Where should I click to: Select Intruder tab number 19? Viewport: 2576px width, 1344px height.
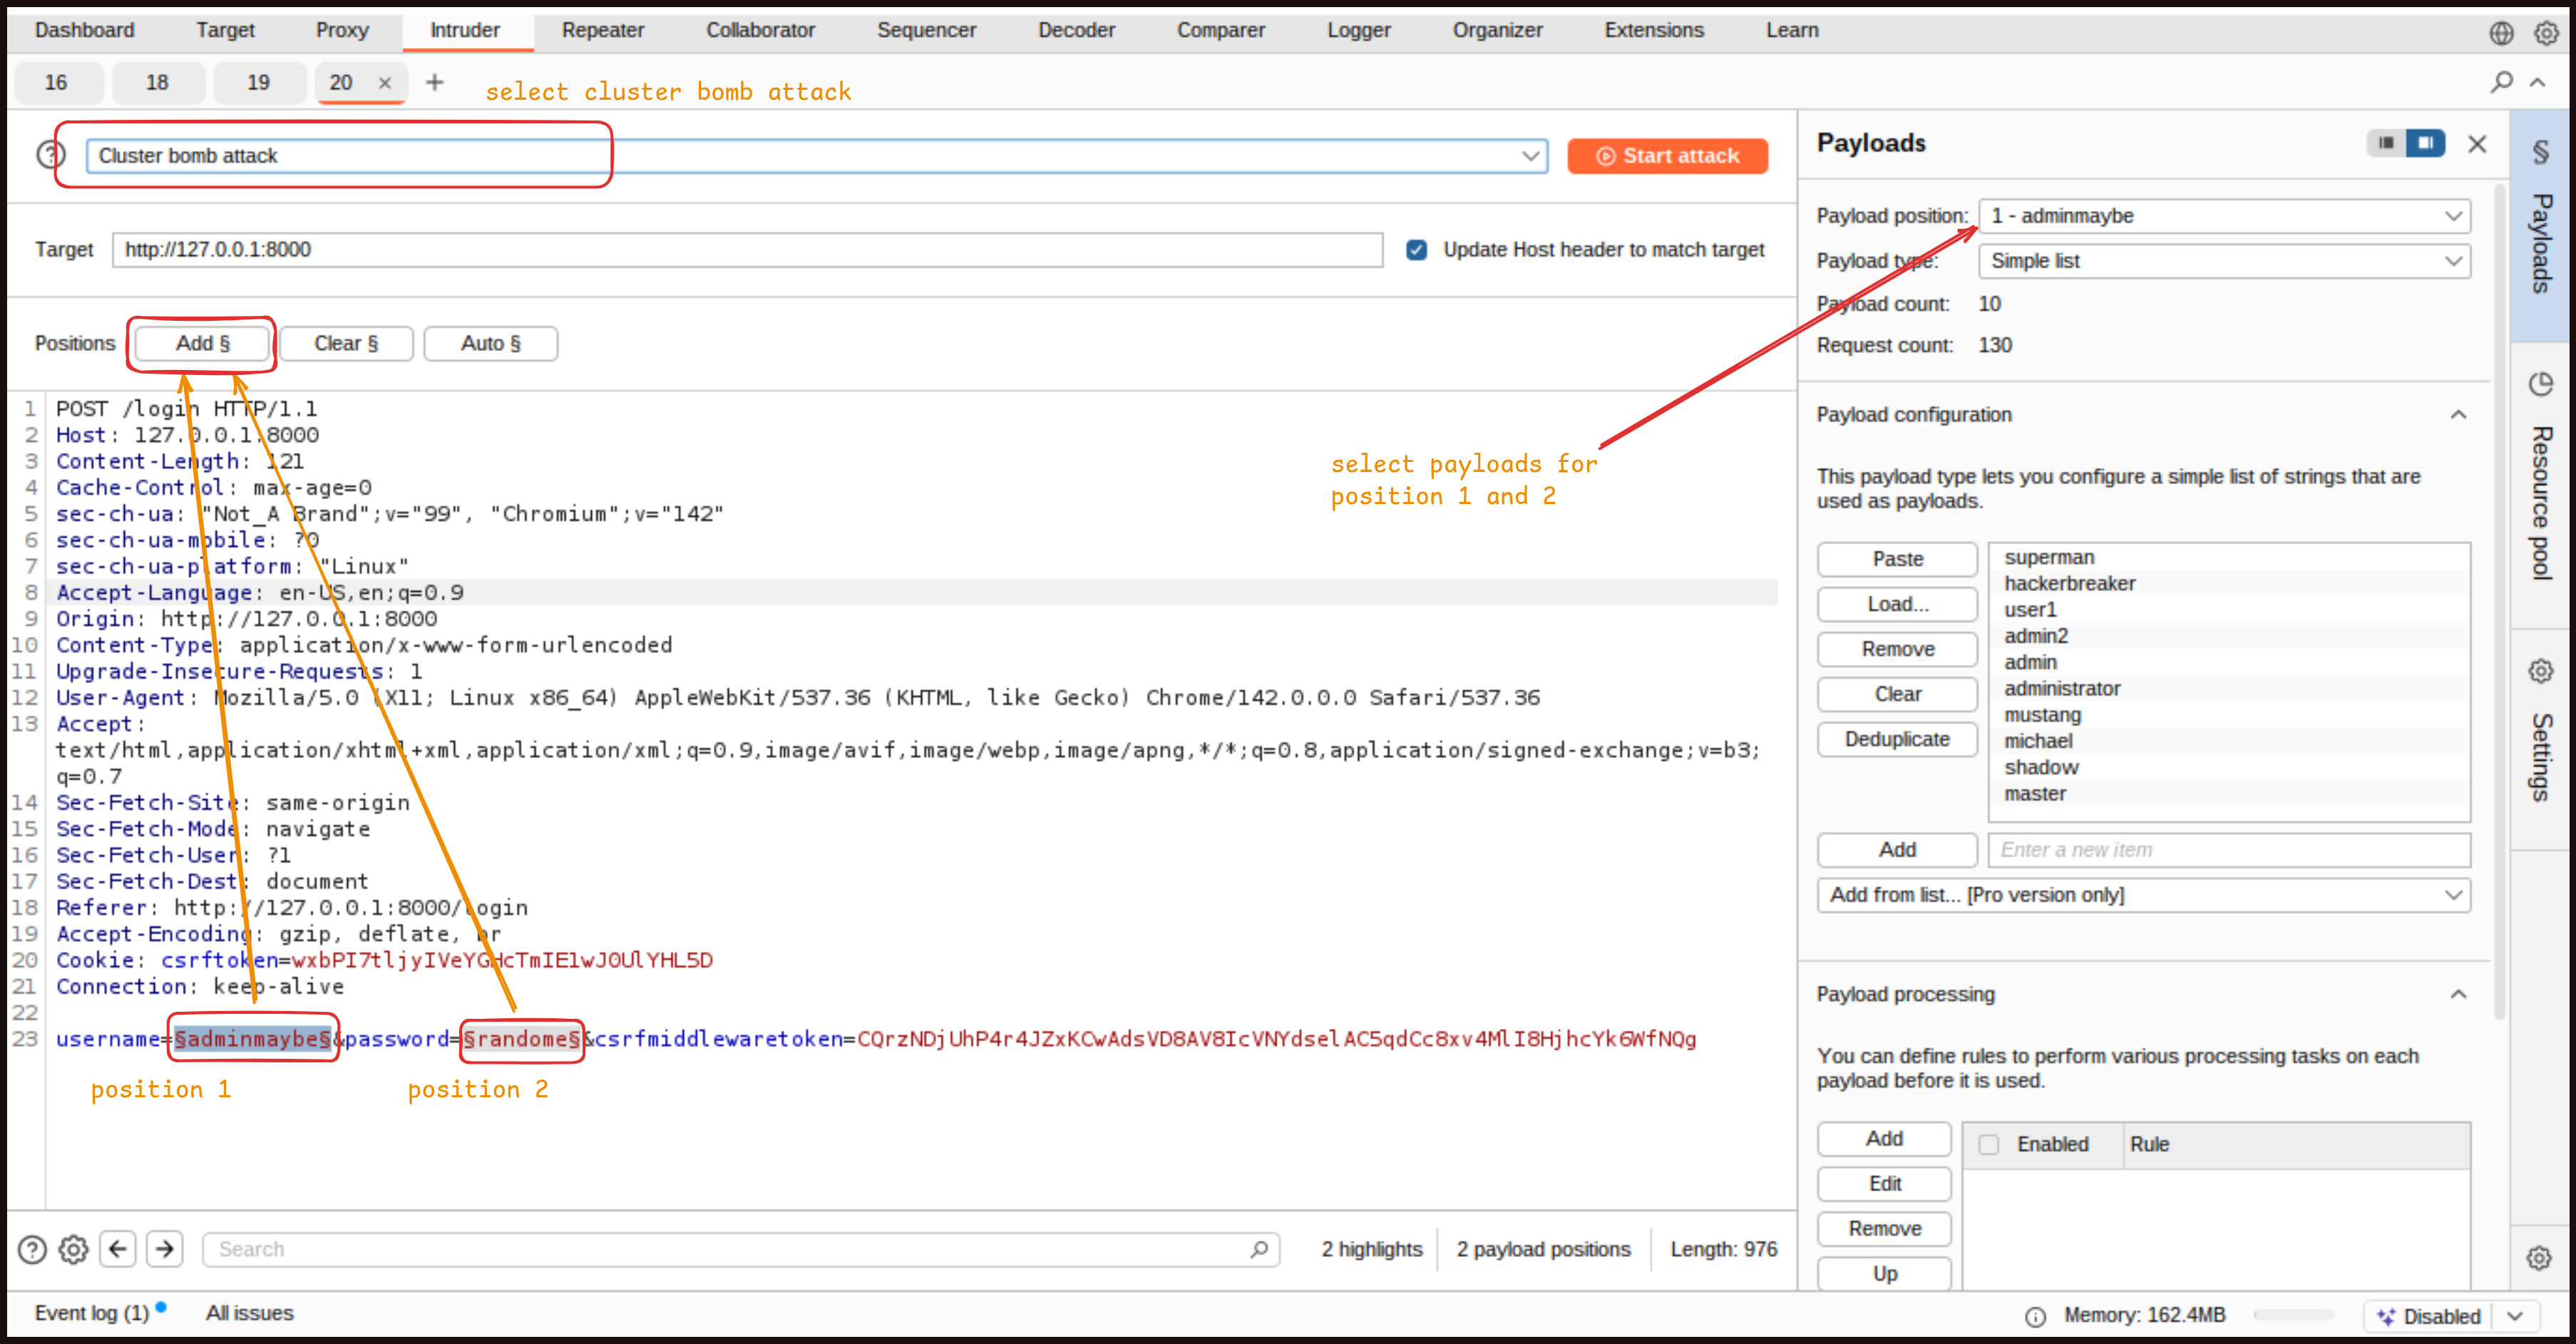click(258, 82)
